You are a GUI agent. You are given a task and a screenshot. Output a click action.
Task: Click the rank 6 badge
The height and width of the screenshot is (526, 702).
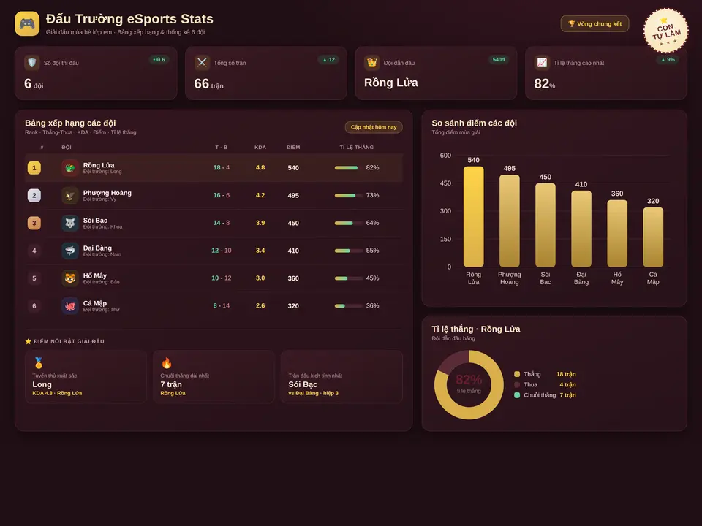(34, 306)
